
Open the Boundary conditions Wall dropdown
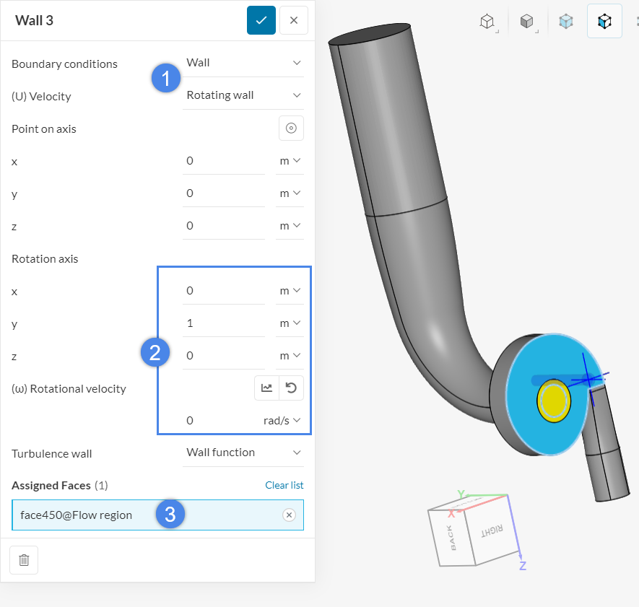coord(243,63)
